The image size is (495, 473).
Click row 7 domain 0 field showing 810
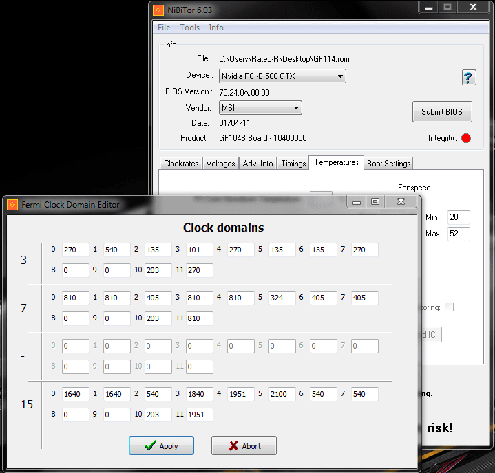pyautogui.click(x=76, y=298)
